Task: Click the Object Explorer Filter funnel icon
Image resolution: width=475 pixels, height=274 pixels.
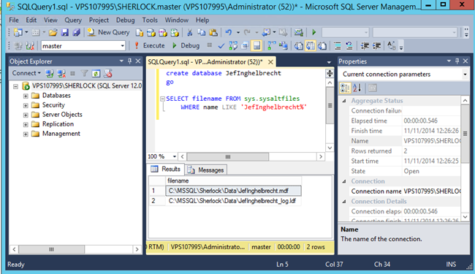Action: coord(84,73)
